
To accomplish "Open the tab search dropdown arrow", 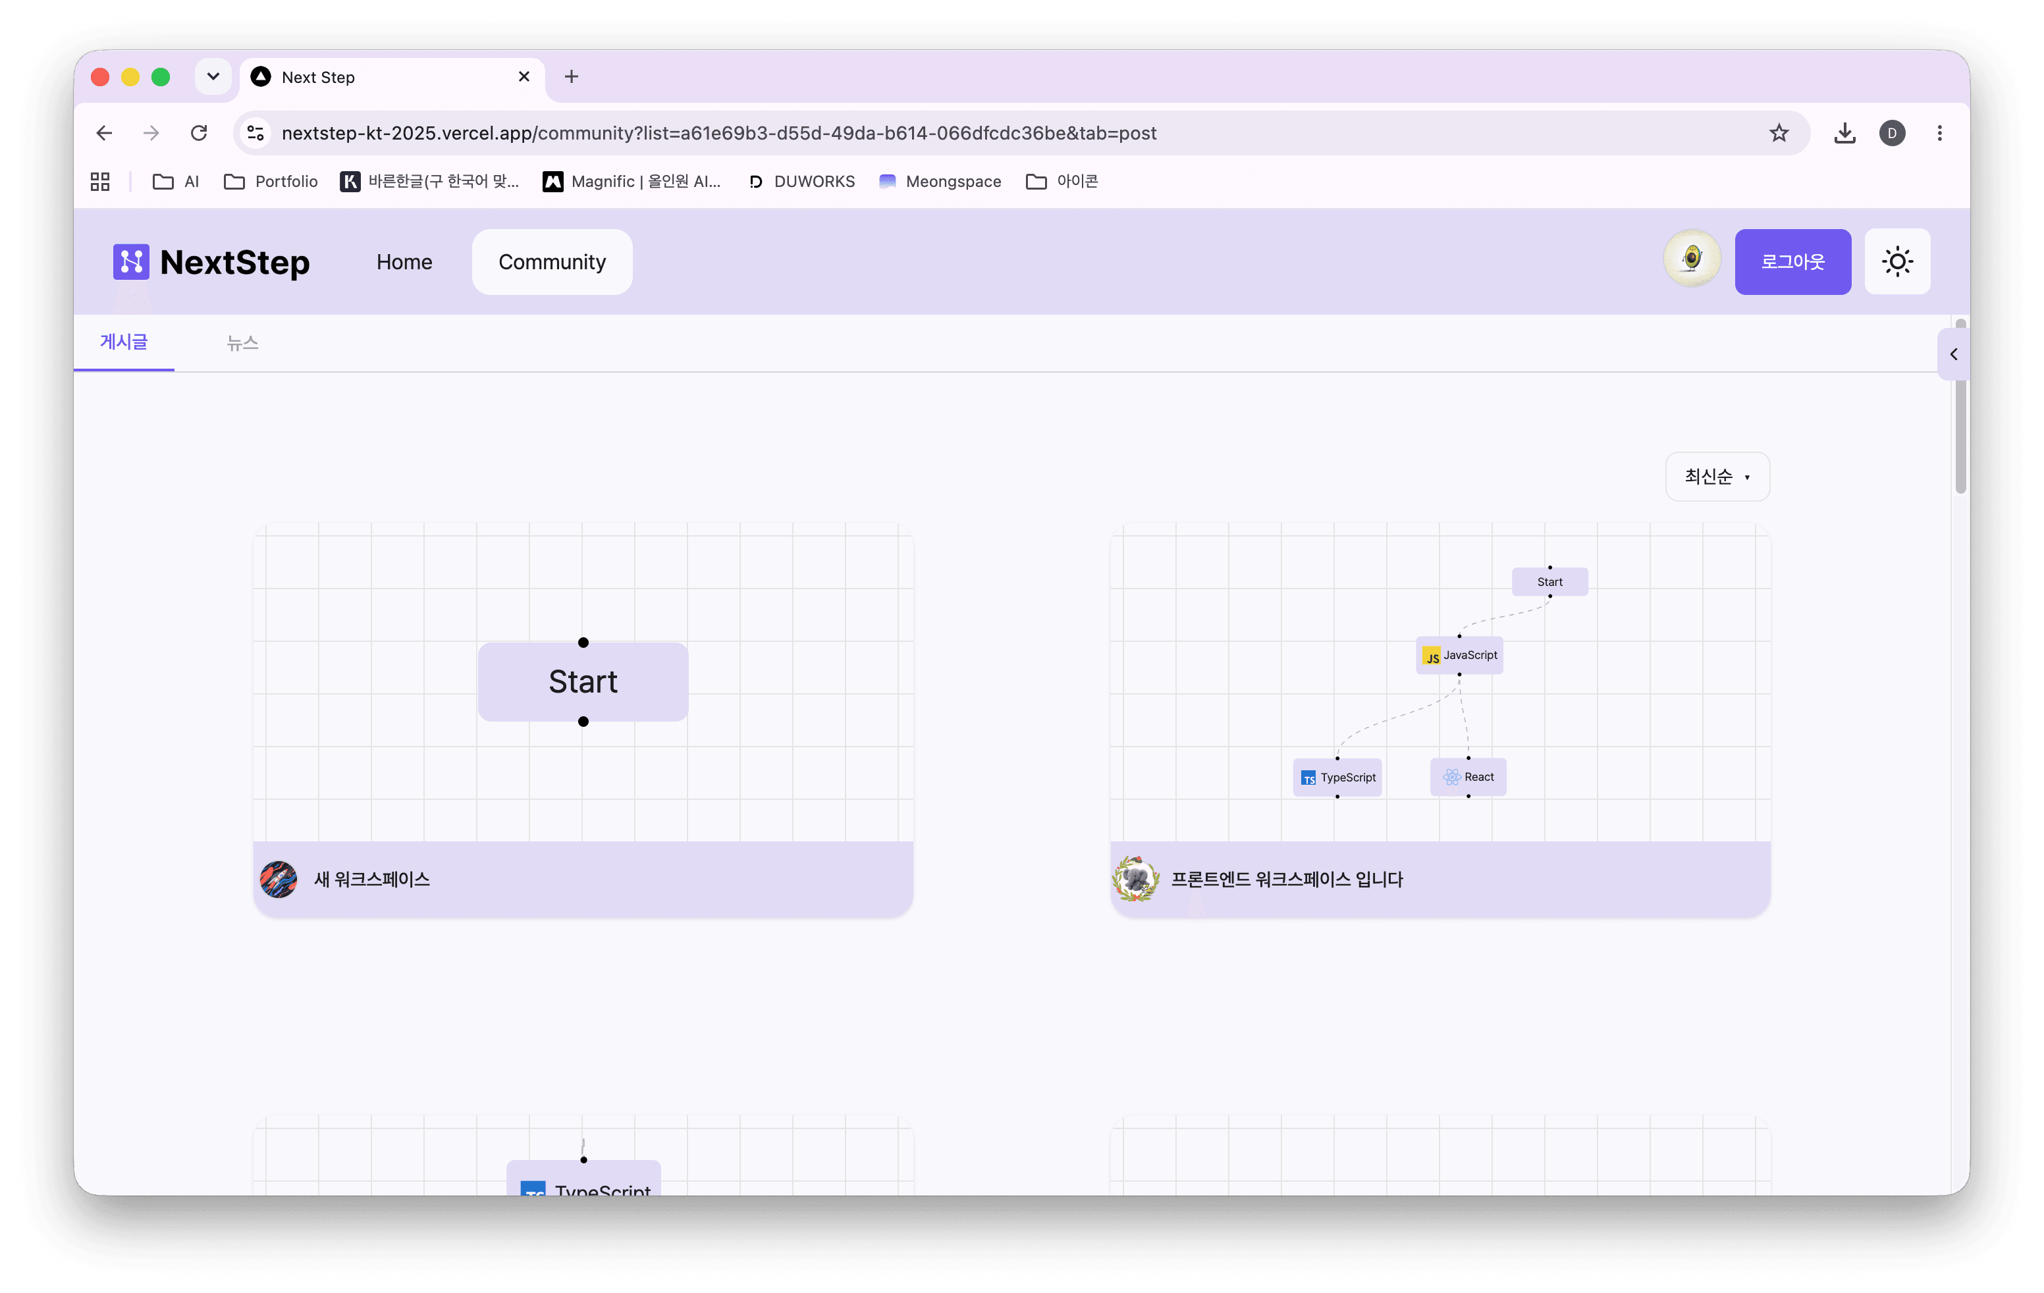I will (x=213, y=76).
